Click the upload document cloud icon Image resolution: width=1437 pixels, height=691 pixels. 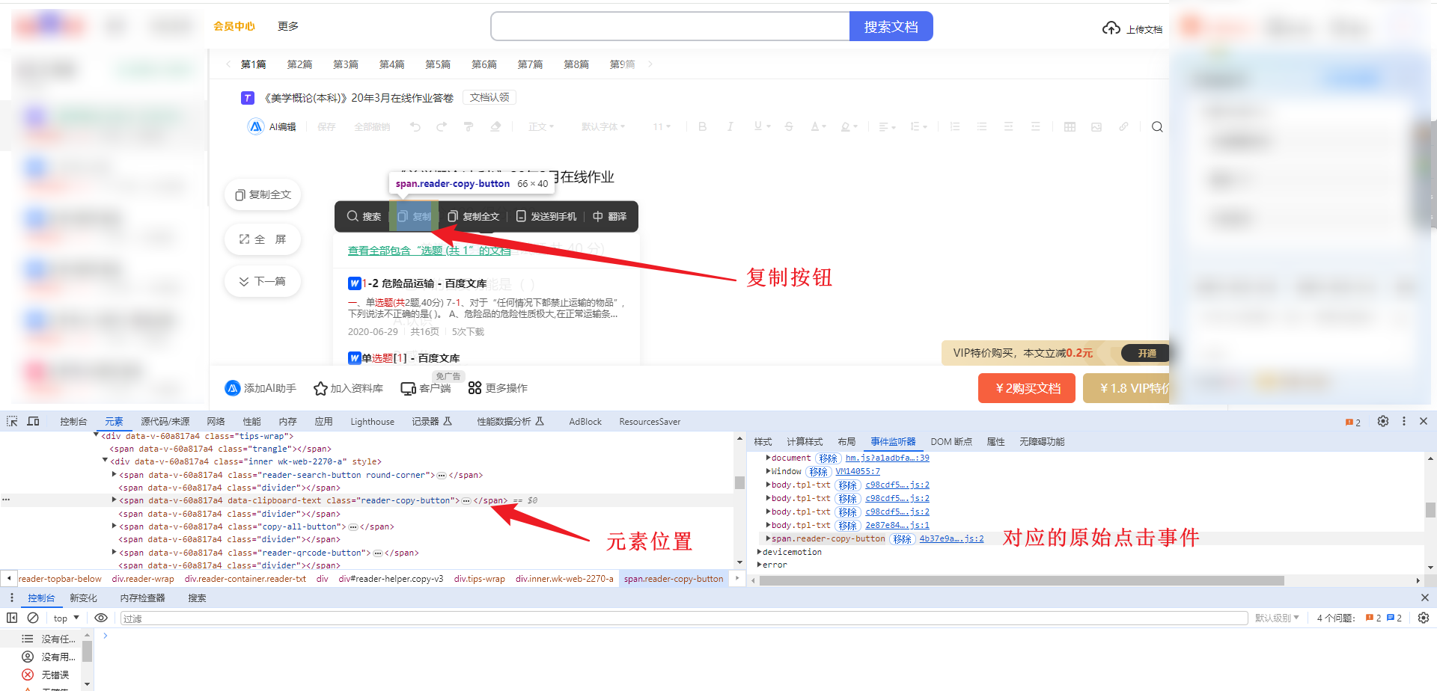(x=1111, y=28)
